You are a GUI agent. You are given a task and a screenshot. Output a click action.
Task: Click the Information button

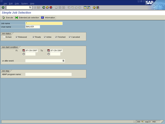click(x=48, y=18)
